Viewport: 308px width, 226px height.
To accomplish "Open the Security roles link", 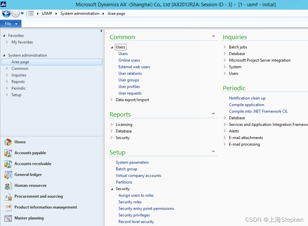I will (130, 202).
